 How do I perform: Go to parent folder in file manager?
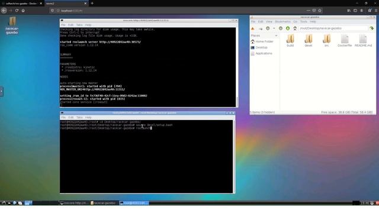[288, 28]
